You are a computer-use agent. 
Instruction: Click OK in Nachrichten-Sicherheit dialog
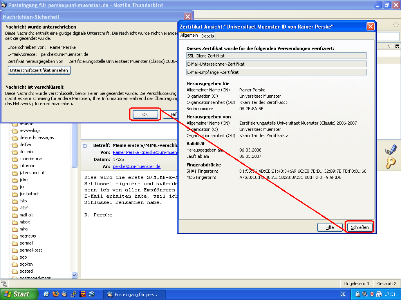tap(145, 114)
